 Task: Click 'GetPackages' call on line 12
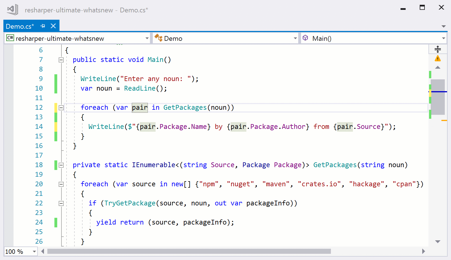[185, 107]
